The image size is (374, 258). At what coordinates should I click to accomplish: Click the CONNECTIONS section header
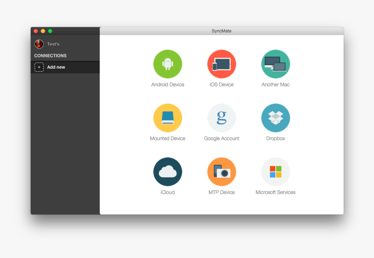(x=50, y=56)
